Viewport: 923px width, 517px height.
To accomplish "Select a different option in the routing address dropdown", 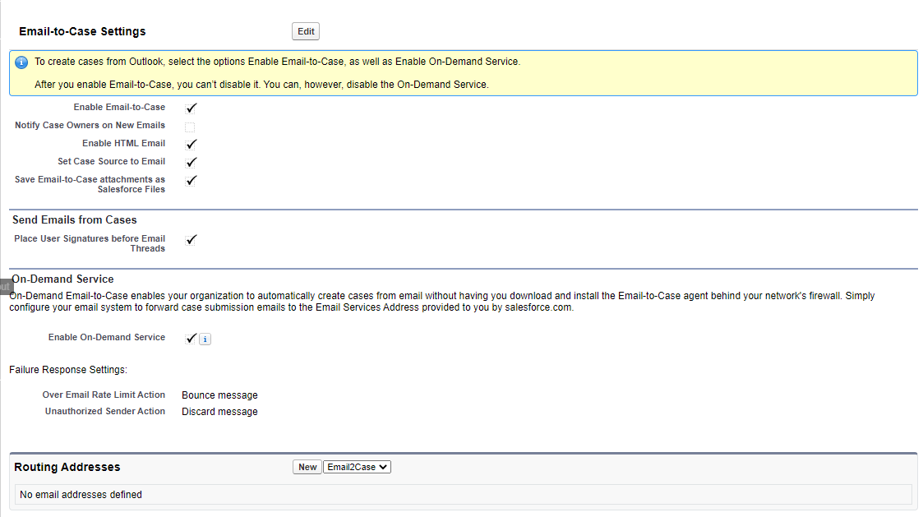I will click(x=357, y=466).
